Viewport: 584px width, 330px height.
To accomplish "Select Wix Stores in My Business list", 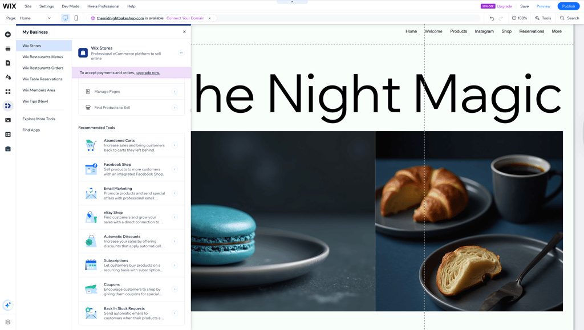I will 44,46.
